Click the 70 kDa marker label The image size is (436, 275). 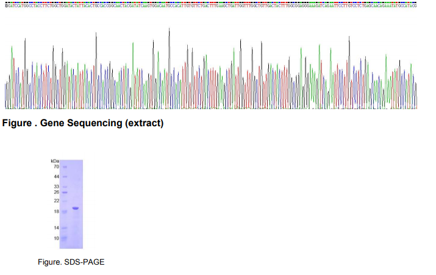(x=57, y=166)
